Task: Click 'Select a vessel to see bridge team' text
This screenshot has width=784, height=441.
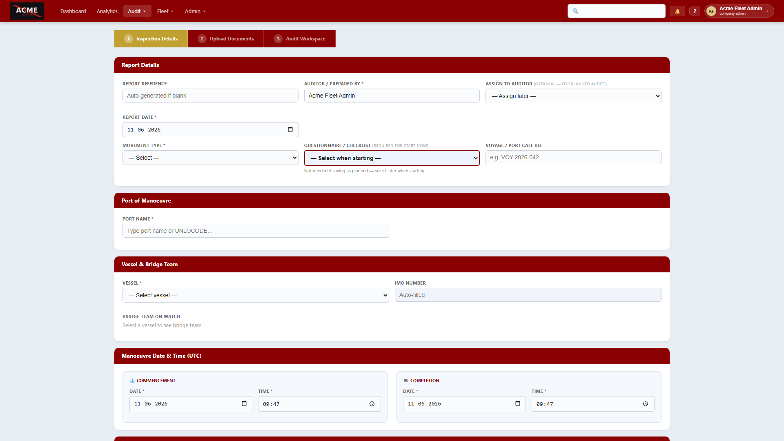Action: pyautogui.click(x=162, y=325)
